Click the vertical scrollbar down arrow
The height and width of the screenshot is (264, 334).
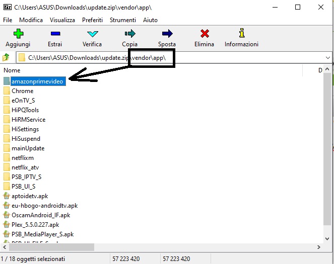pos(327,239)
